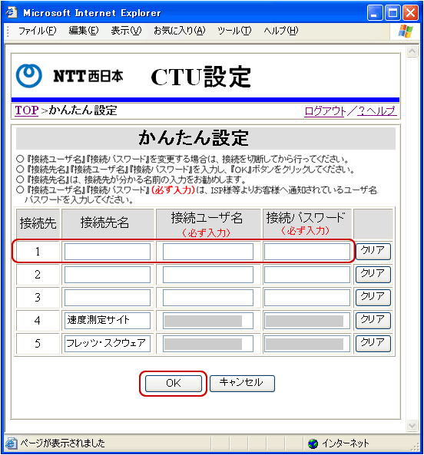424x455 pixels.
Task: Click the scrollbar up arrow
Action: 412,51
